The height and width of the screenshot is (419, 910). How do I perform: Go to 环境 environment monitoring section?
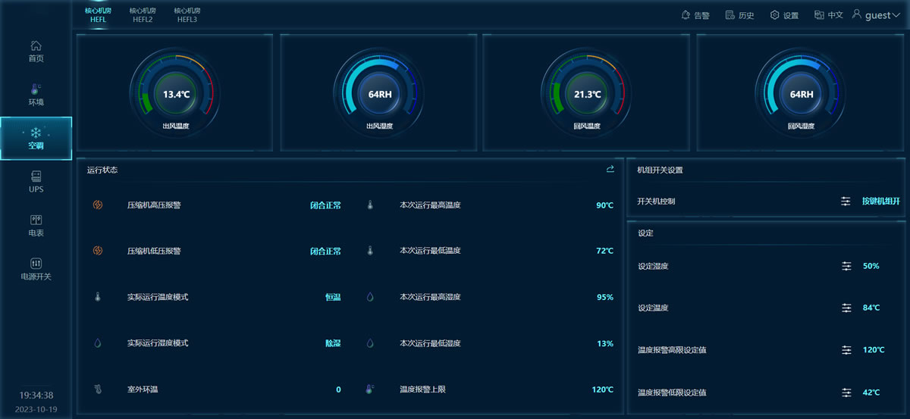36,95
